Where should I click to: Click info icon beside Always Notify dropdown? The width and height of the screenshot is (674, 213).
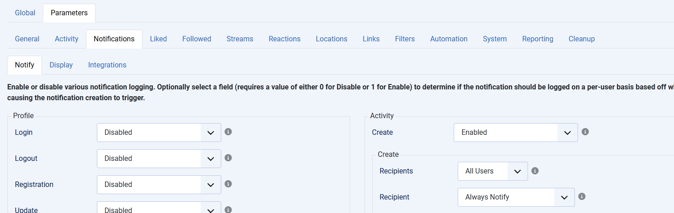[x=582, y=196]
